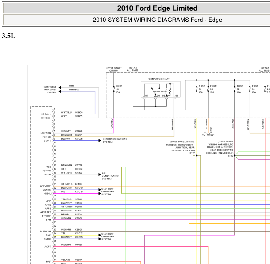
Task: Select the 'APVREF2' pin label
Action: [x=46, y=212]
